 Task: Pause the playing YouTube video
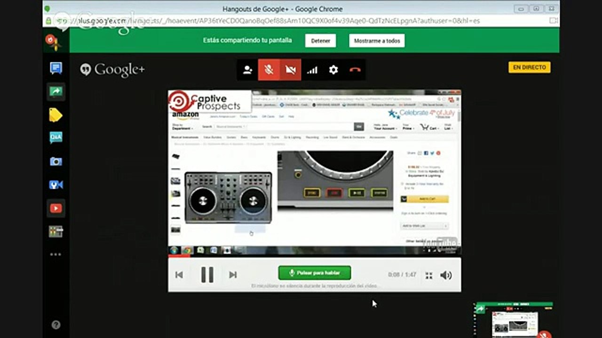point(207,275)
